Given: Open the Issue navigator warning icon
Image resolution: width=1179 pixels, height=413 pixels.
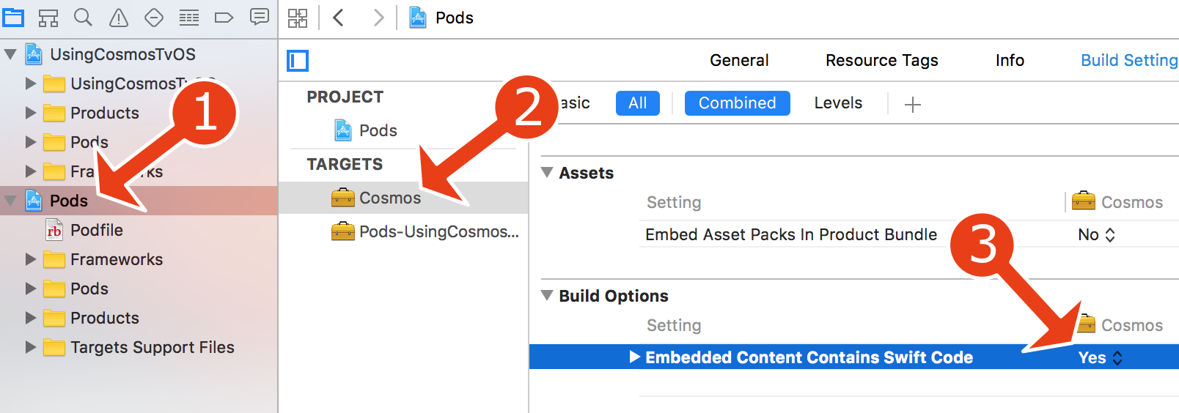Looking at the screenshot, I should tap(119, 18).
